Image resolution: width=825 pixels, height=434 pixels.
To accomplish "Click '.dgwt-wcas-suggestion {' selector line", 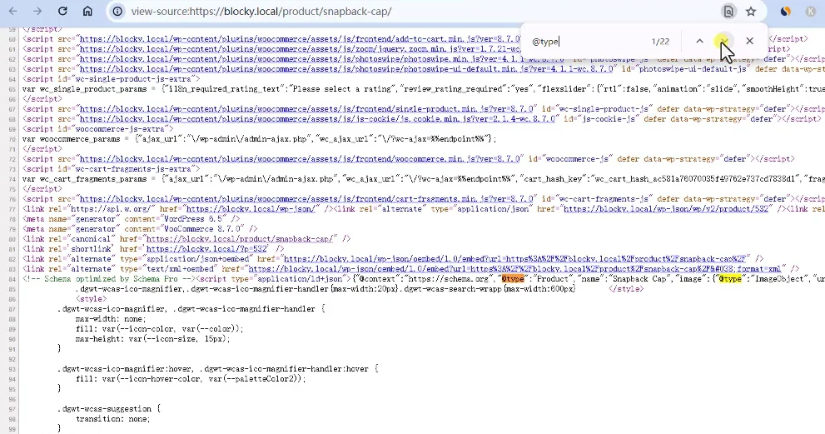I will (x=109, y=409).
